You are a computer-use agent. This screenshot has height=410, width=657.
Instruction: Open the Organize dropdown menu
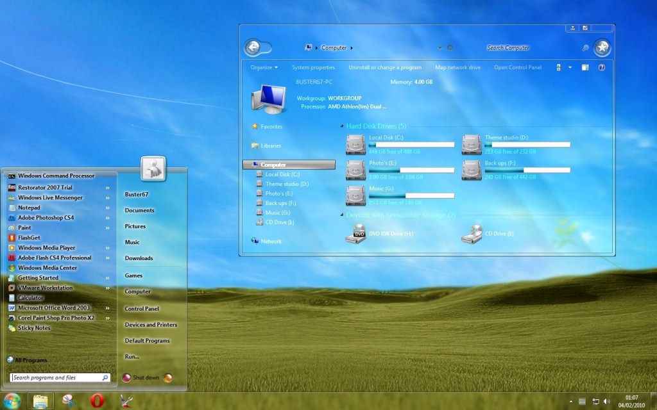coord(264,67)
